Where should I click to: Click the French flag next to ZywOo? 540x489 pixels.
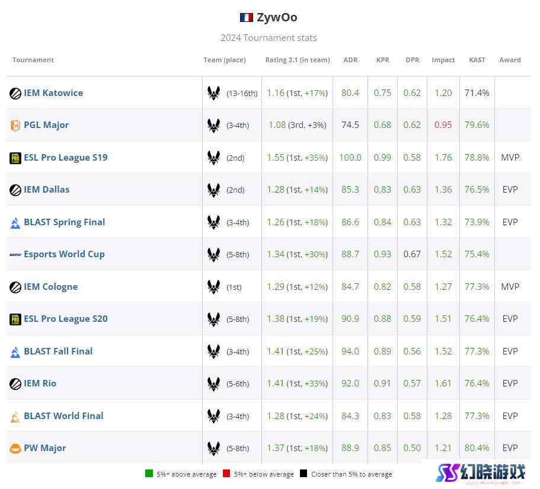coord(246,18)
